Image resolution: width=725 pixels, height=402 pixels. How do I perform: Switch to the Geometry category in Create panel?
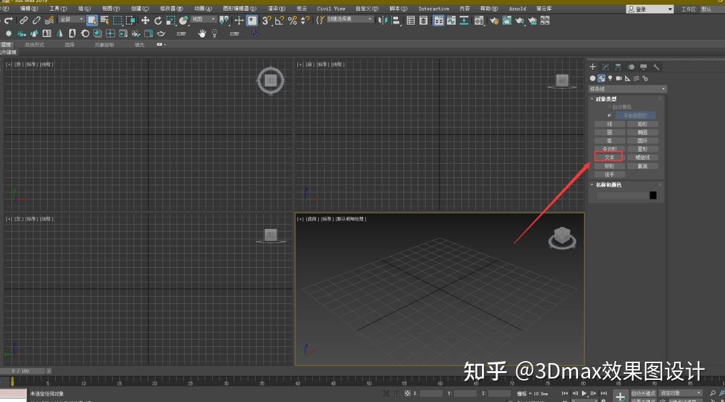[593, 78]
